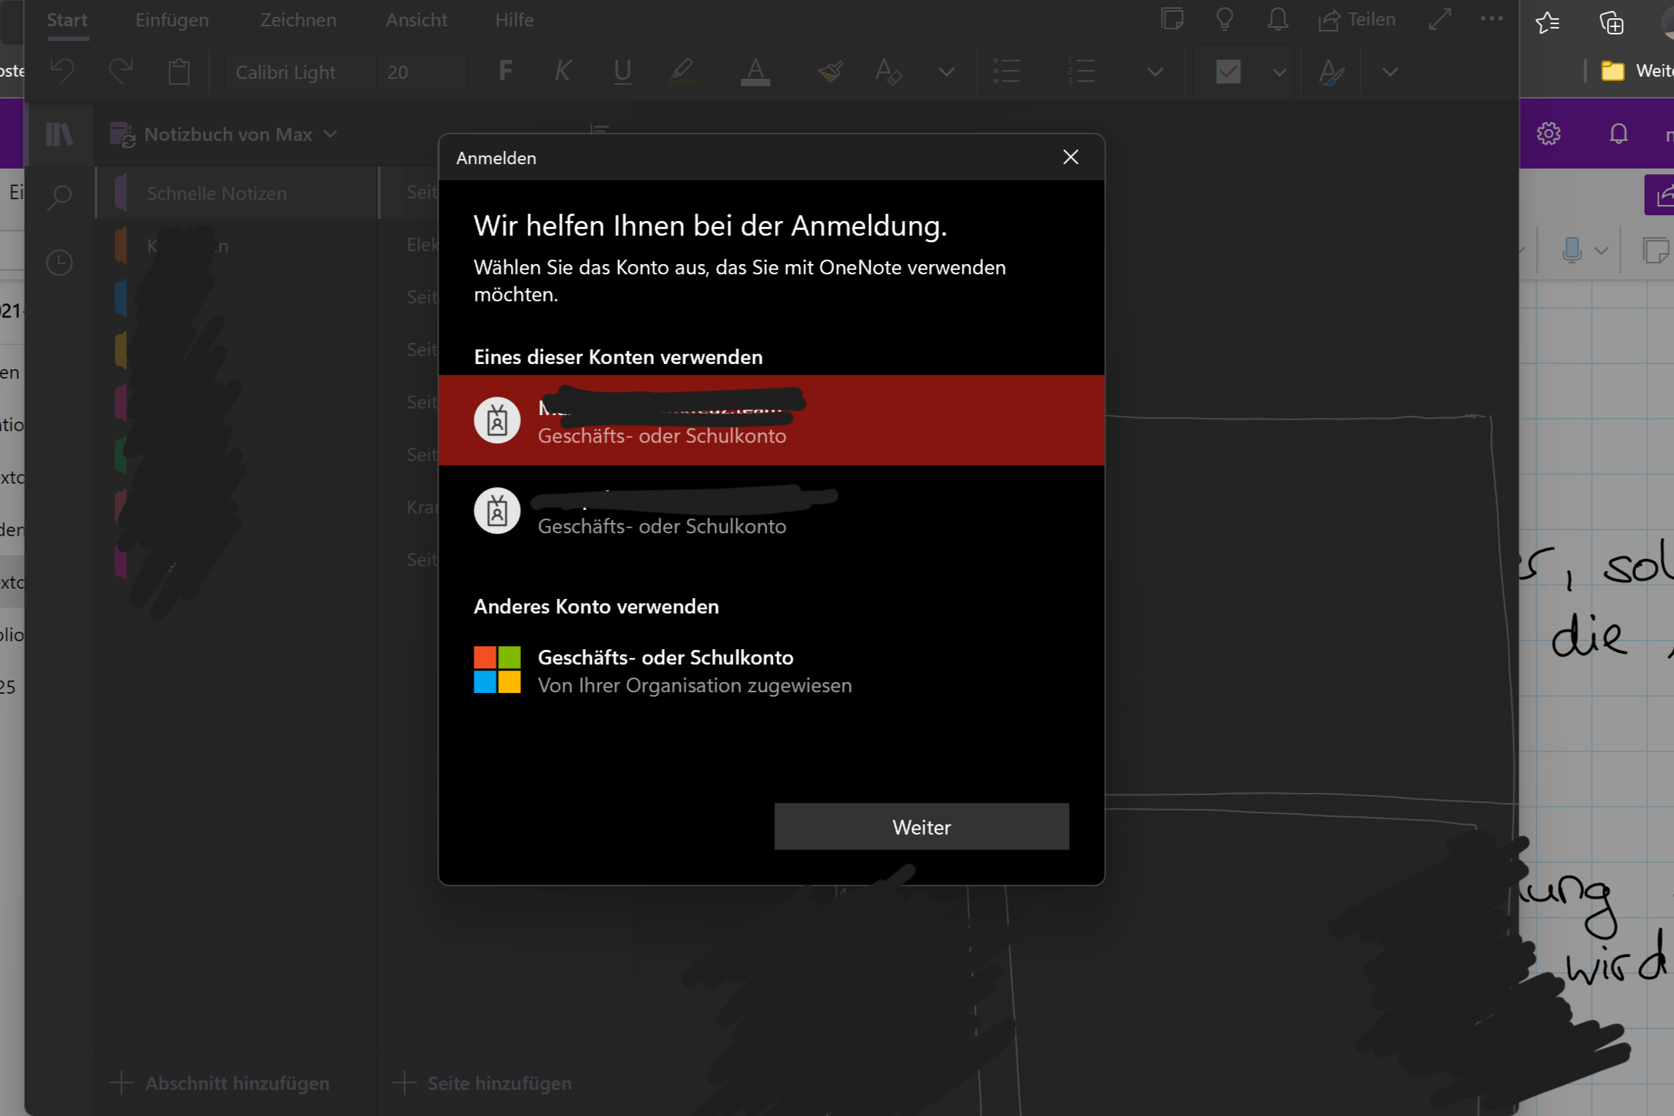The height and width of the screenshot is (1116, 1674).
Task: Select the highlighted first Geschäfts- oder Schulkonto
Action: click(x=771, y=421)
